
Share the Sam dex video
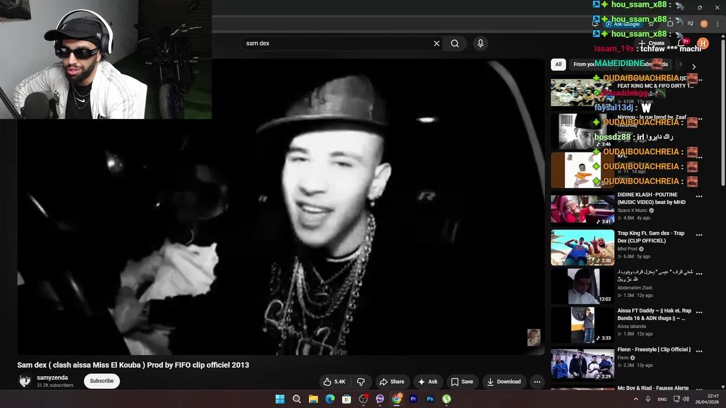[392, 381]
